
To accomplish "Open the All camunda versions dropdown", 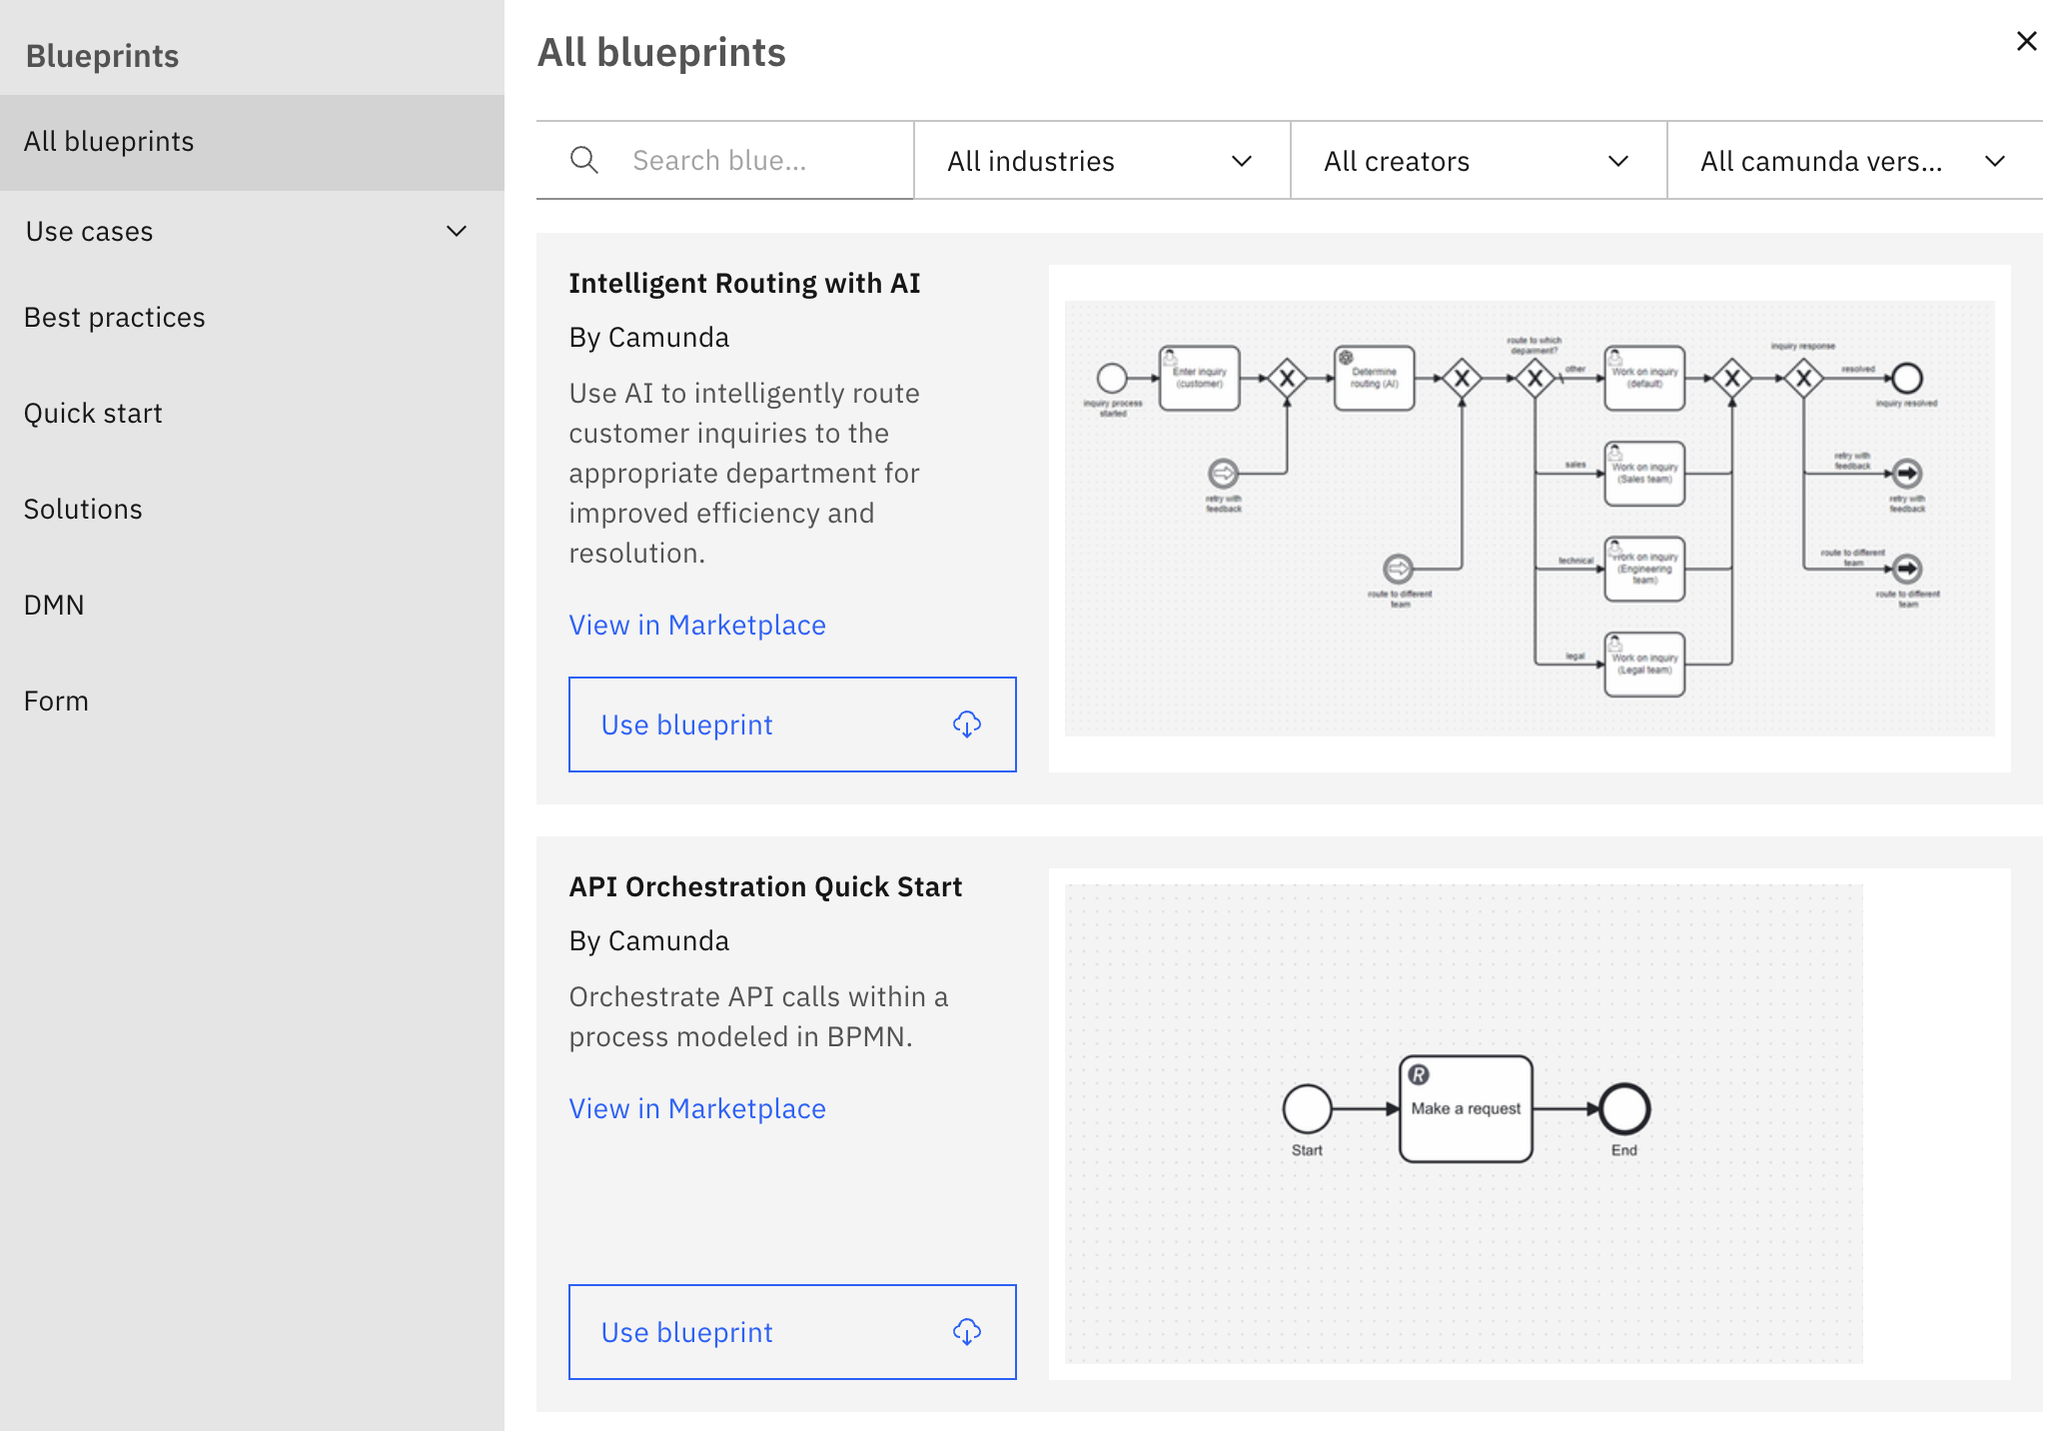I will [x=1853, y=160].
